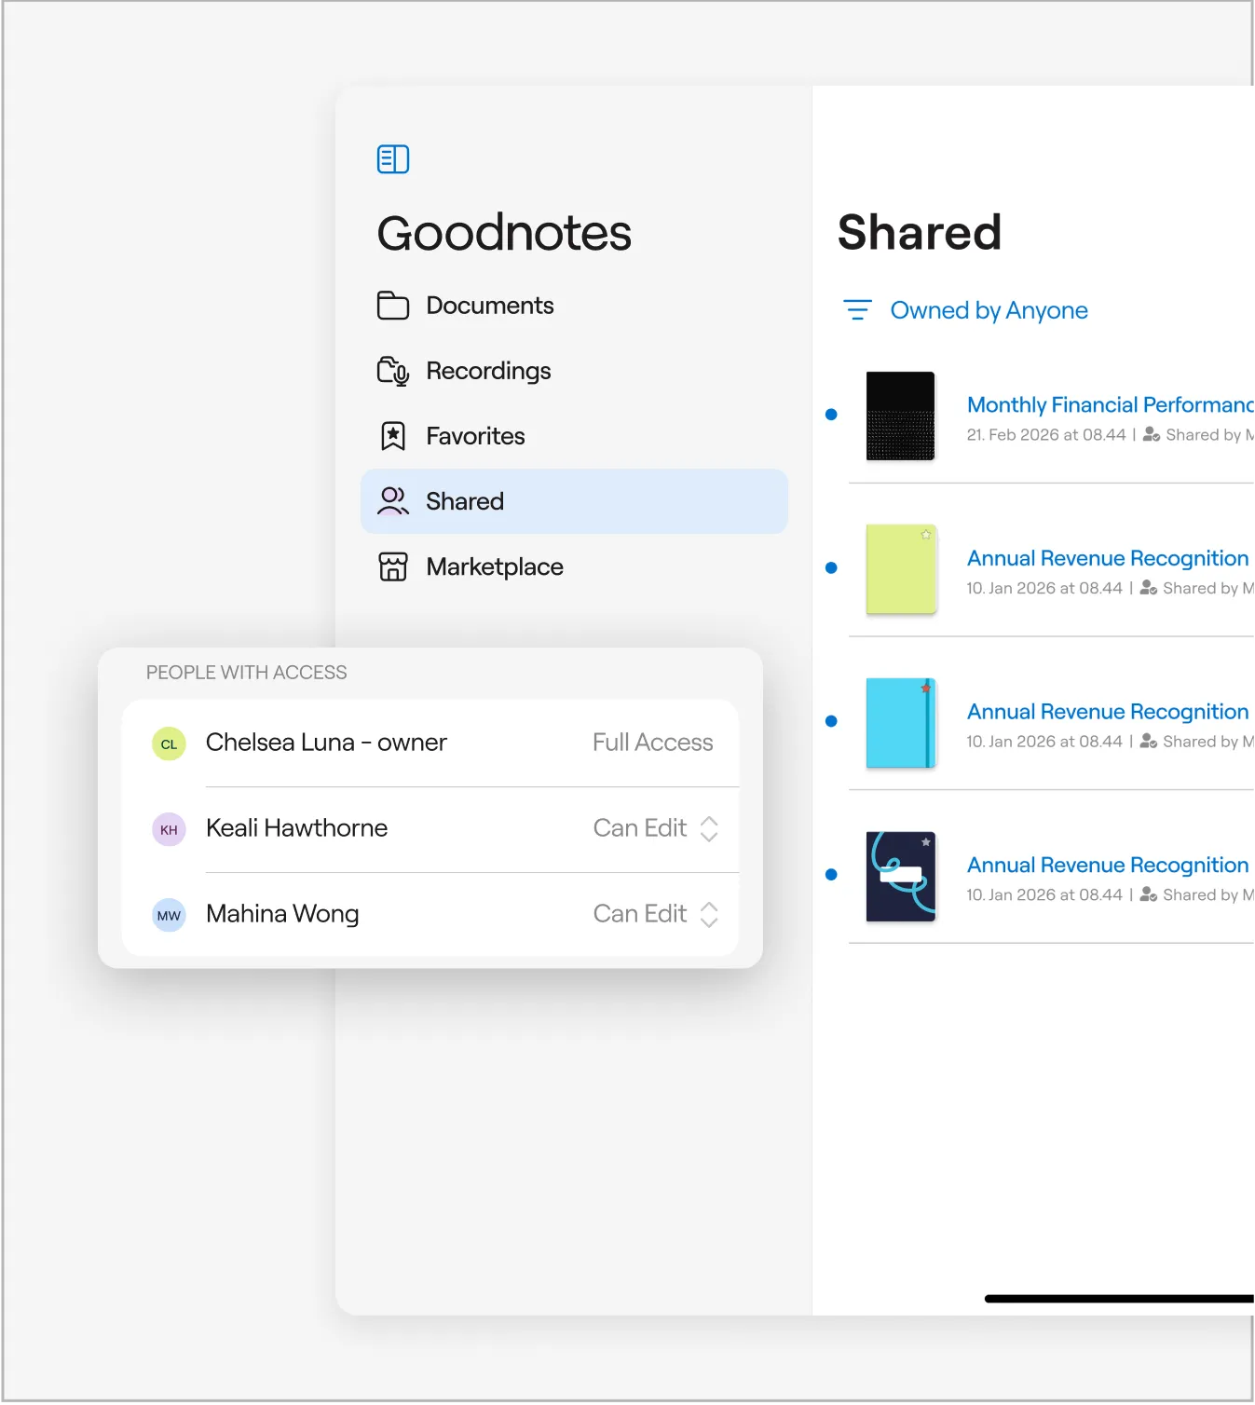Click the 21. Feb 2026 at 08.44 date
This screenshot has height=1405, width=1255.
(1046, 434)
